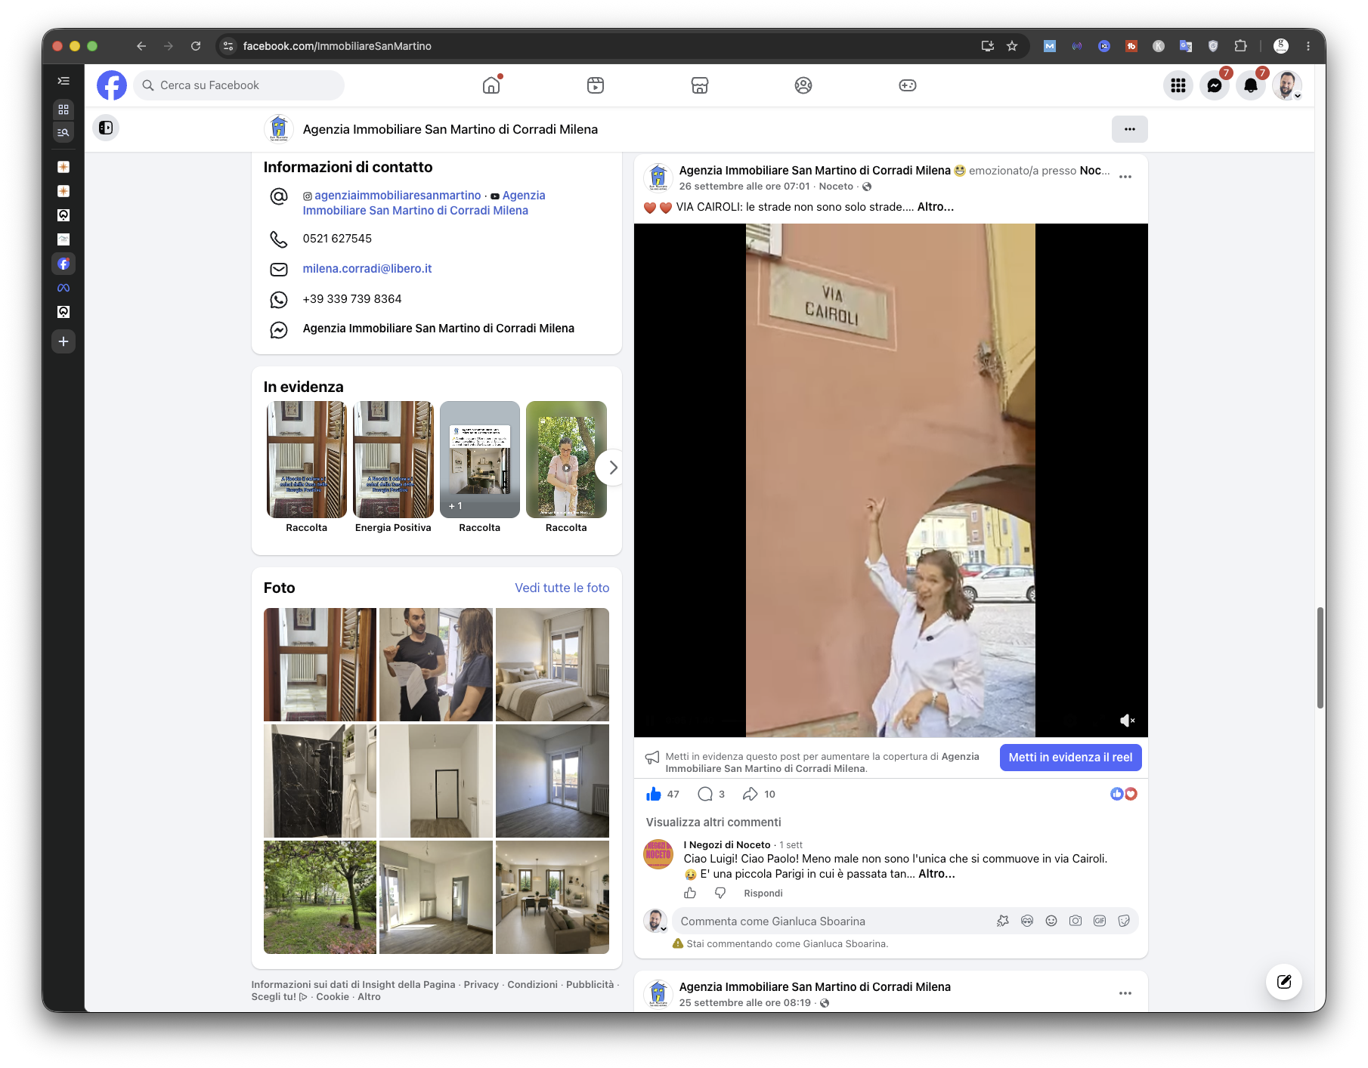Unmute the Via Cairoli video
The height and width of the screenshot is (1068, 1368).
(1127, 721)
